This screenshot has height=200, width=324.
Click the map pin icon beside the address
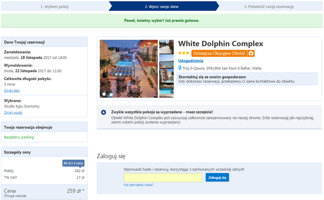pyautogui.click(x=180, y=68)
